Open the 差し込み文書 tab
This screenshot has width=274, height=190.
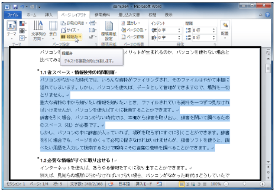point(129,15)
